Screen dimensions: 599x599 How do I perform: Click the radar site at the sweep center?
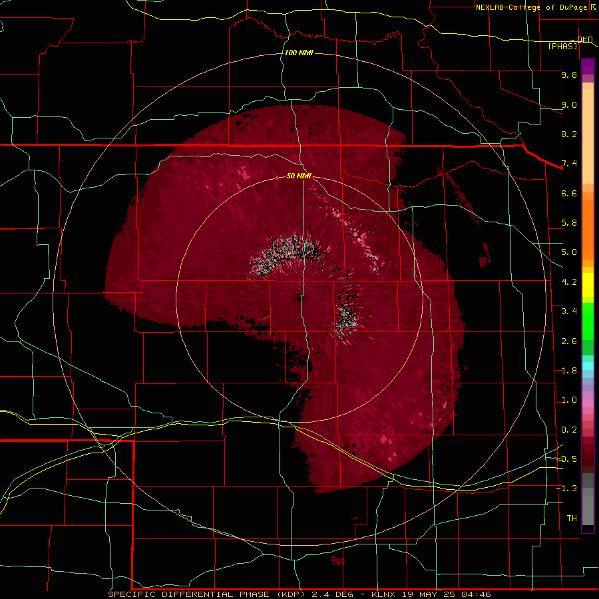point(299,300)
